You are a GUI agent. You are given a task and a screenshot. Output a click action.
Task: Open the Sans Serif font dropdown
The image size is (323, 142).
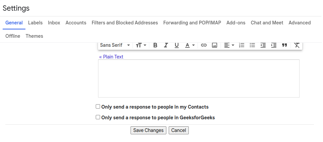pyautogui.click(x=115, y=45)
